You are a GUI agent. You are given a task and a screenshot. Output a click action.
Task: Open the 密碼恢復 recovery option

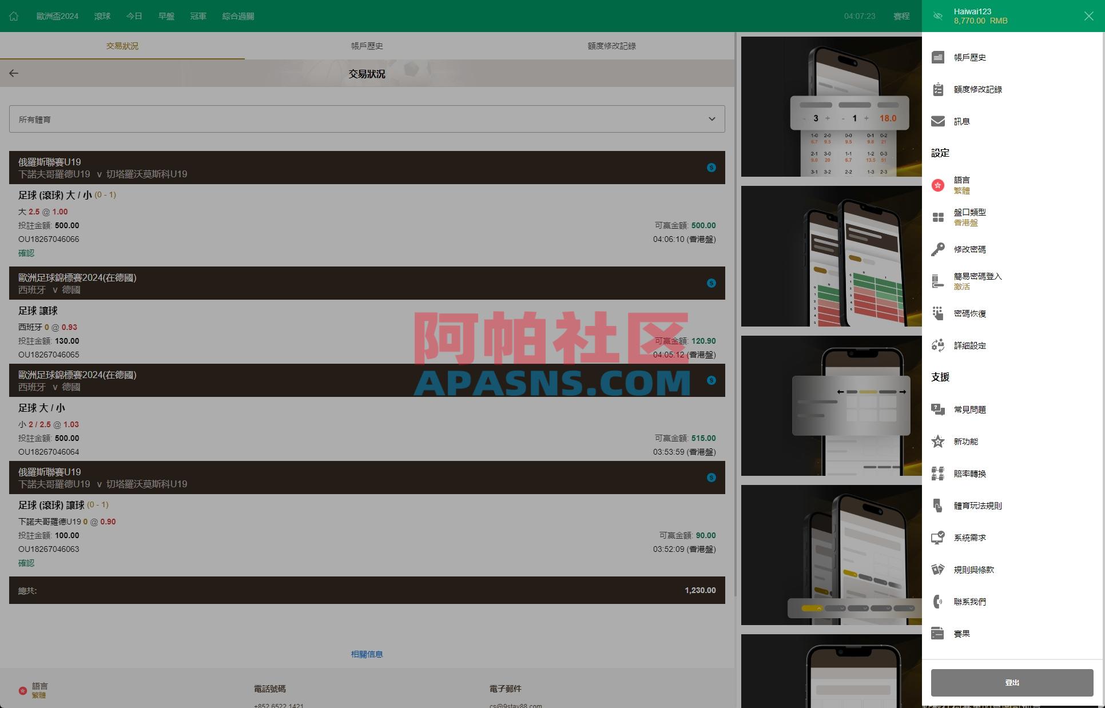pyautogui.click(x=969, y=313)
